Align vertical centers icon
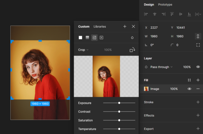The width and height of the screenshot is (203, 134). [x=181, y=14]
